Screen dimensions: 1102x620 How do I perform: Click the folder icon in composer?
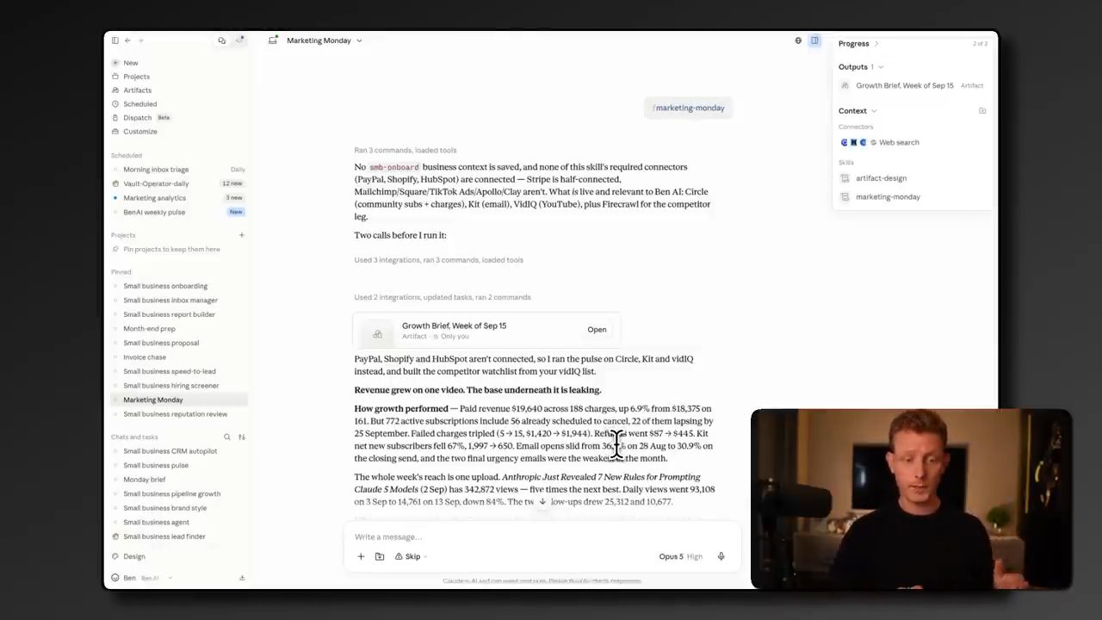pyautogui.click(x=380, y=557)
